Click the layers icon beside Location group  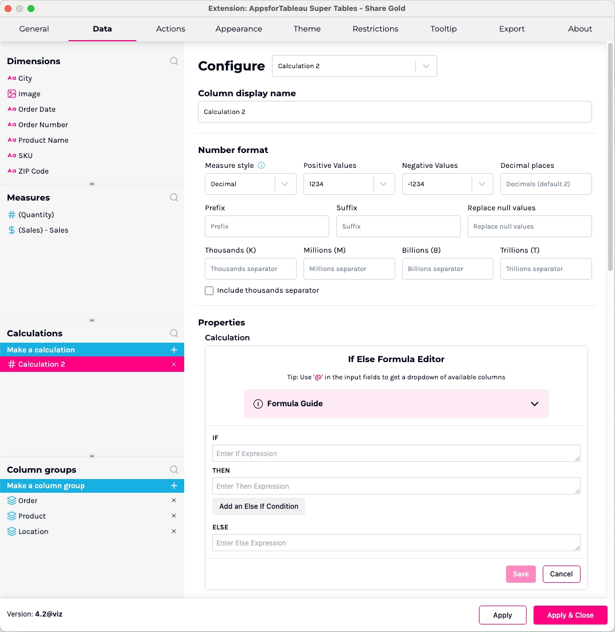coord(11,532)
